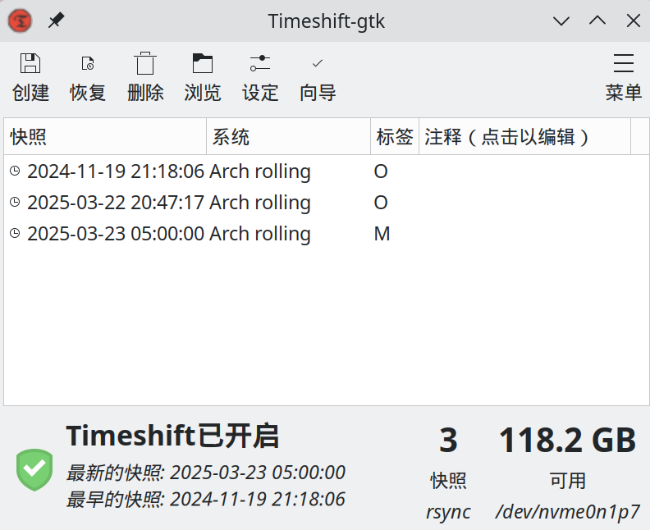This screenshot has width=650, height=530.
Task: Select snapshot 2024-11-19 21:18:06
Action: [x=115, y=171]
